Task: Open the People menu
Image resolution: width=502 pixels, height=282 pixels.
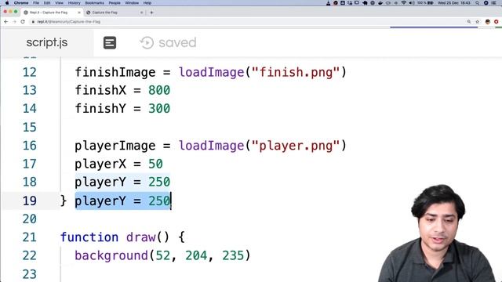Action: click(115, 3)
